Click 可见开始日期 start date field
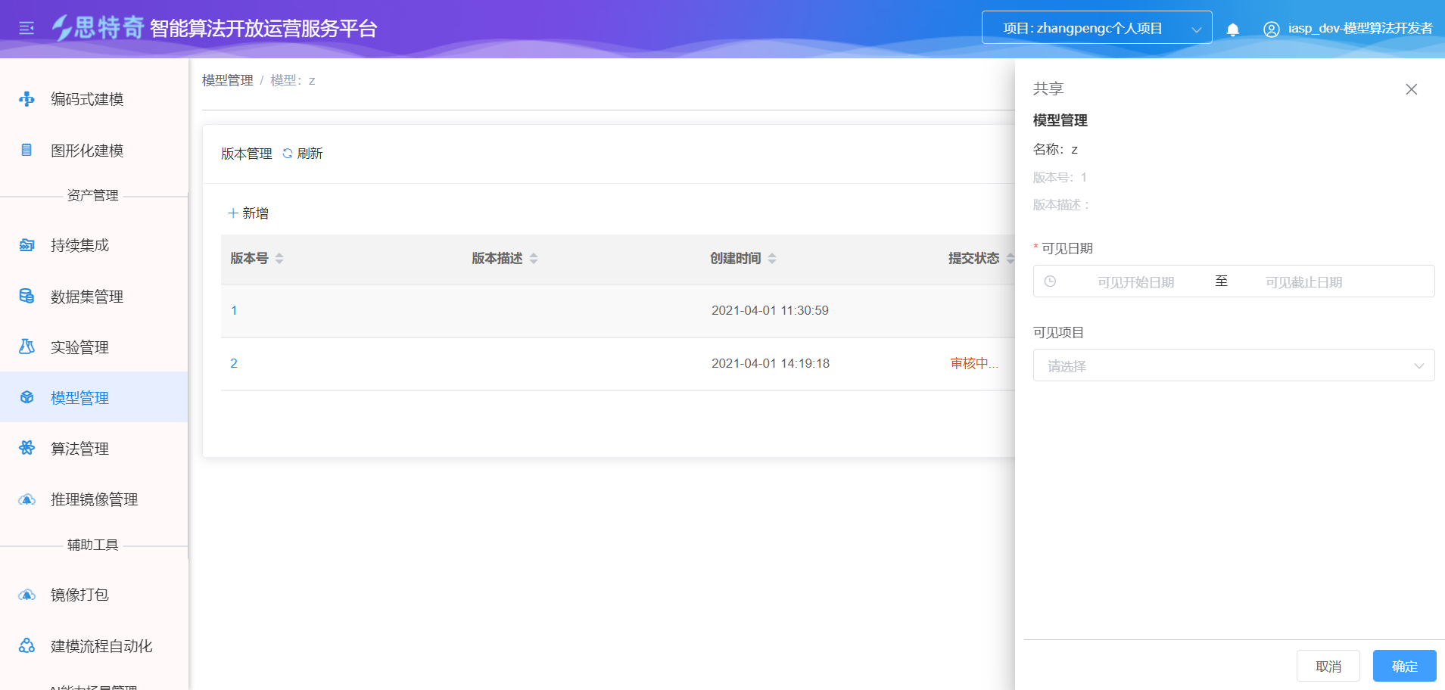 pos(1135,281)
